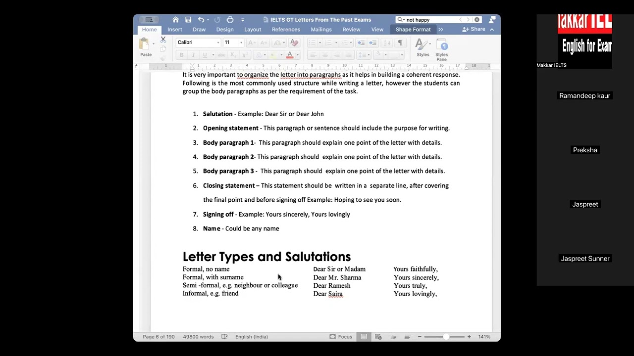634x356 pixels.
Task: Show paragraph marks with pilcrow icon
Action: 400,43
